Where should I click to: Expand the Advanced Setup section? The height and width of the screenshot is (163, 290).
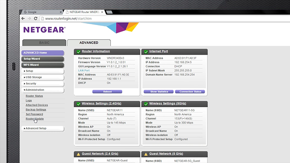[43, 128]
